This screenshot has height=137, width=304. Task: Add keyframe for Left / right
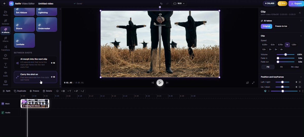click(x=300, y=82)
